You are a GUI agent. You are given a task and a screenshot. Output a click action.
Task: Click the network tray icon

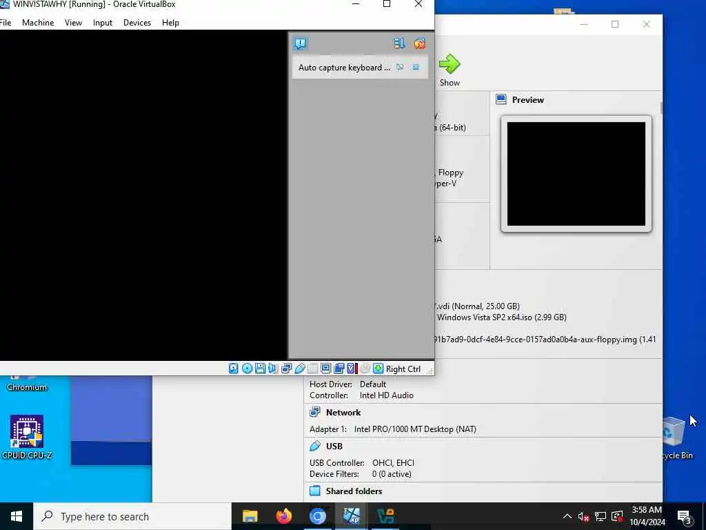point(601,516)
